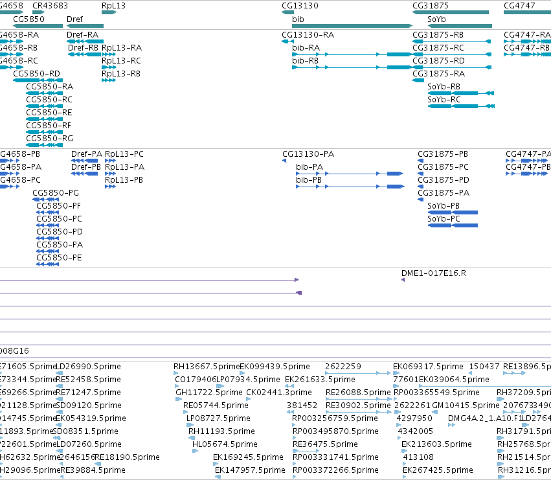
Task: Select the bib-RB transcript line
Action: coord(352,67)
